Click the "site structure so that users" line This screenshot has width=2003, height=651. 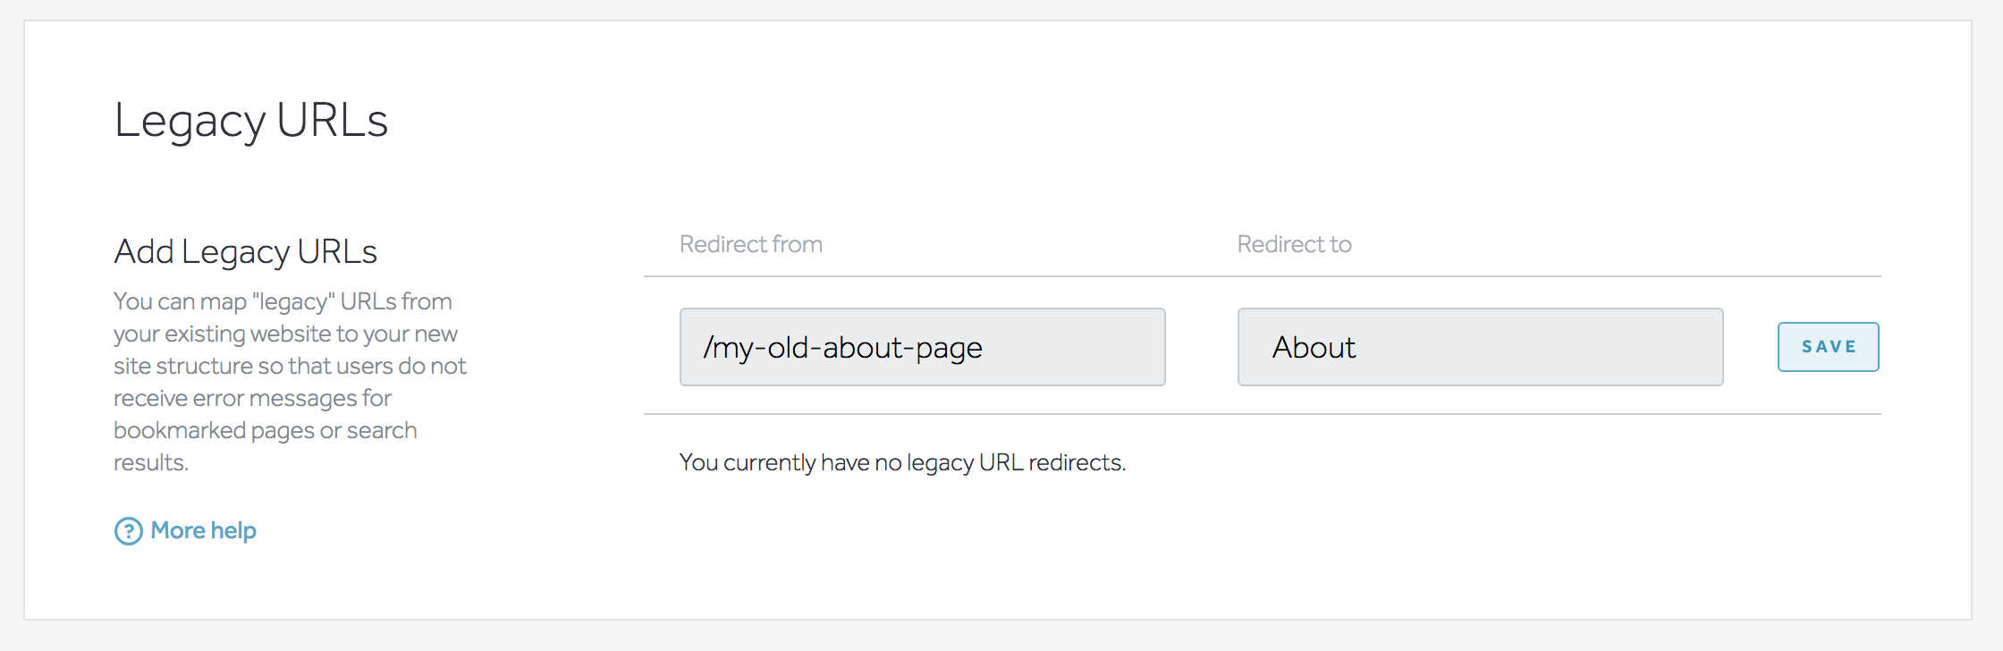(290, 366)
